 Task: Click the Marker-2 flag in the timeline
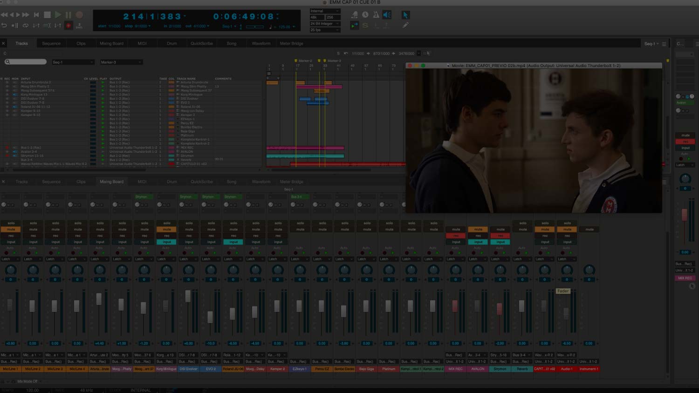pyautogui.click(x=296, y=61)
